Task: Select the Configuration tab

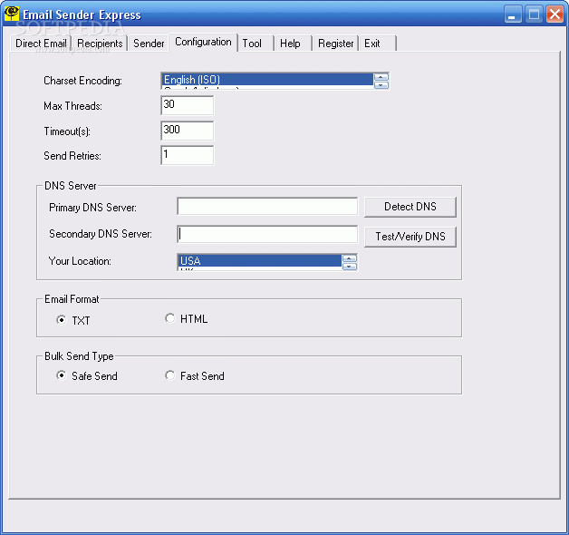Action: [x=203, y=42]
